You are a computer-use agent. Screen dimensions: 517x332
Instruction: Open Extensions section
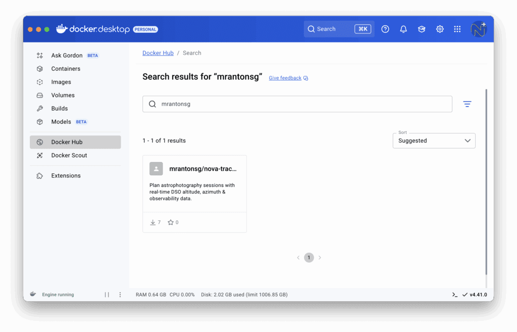(x=75, y=176)
